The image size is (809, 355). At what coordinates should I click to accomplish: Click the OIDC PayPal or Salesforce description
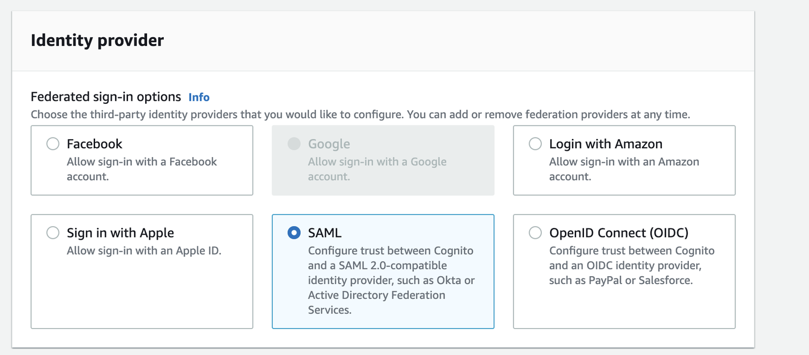point(632,265)
